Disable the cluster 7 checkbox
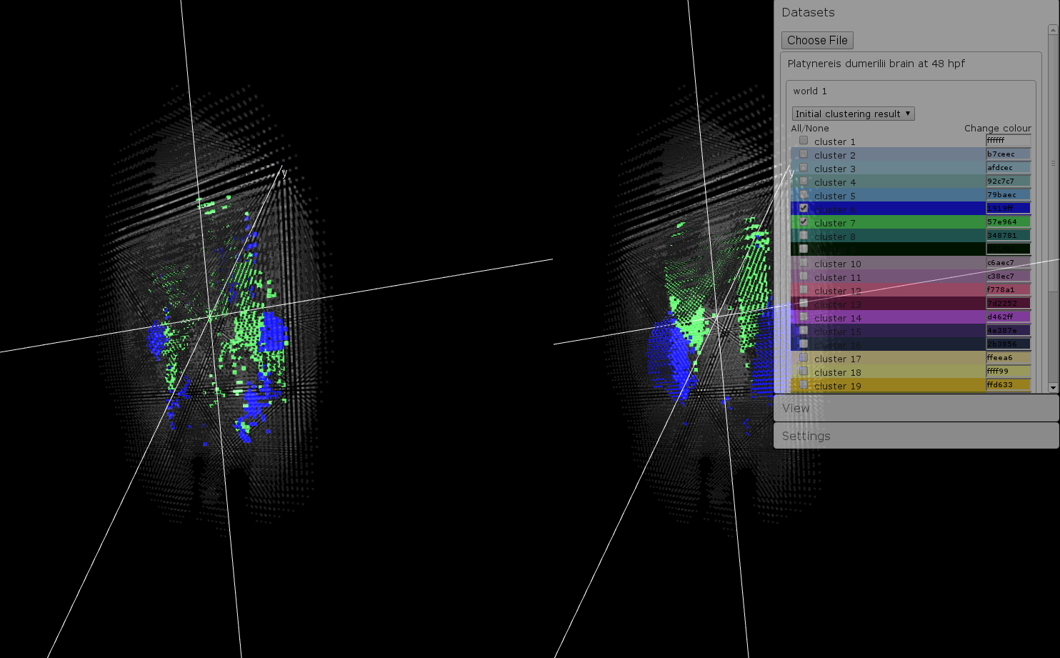1060x658 pixels. coord(804,222)
